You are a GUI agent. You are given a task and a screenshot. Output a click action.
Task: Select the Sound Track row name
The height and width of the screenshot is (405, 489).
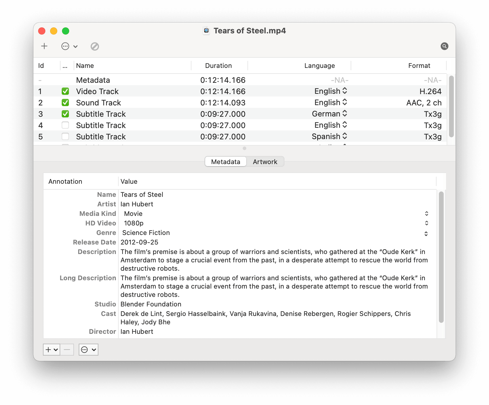pos(98,102)
